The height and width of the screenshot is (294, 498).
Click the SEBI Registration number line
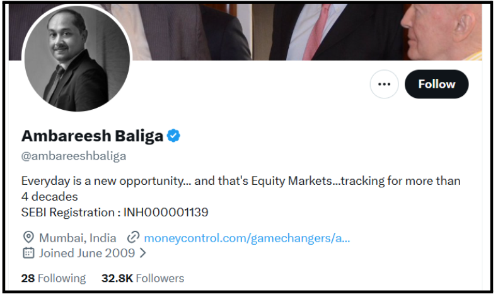(x=115, y=213)
